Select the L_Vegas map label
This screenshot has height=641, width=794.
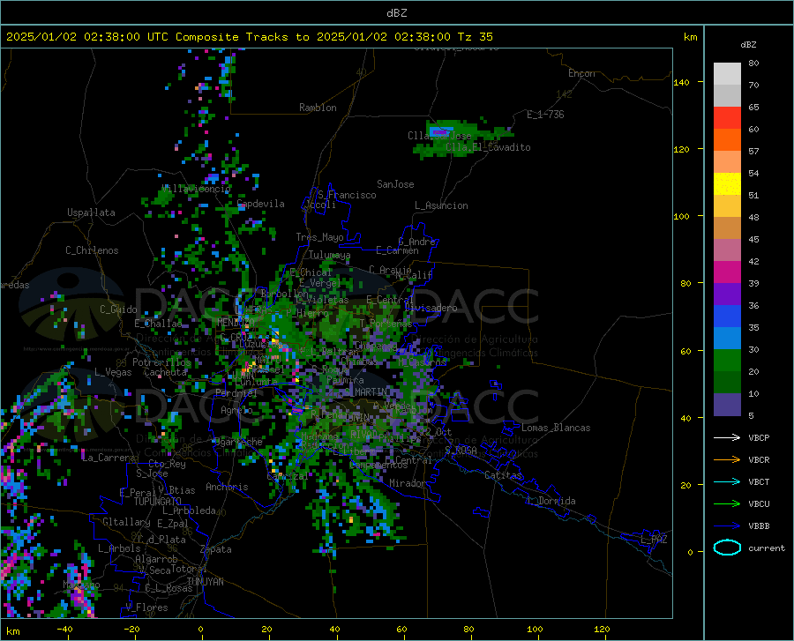pos(113,372)
